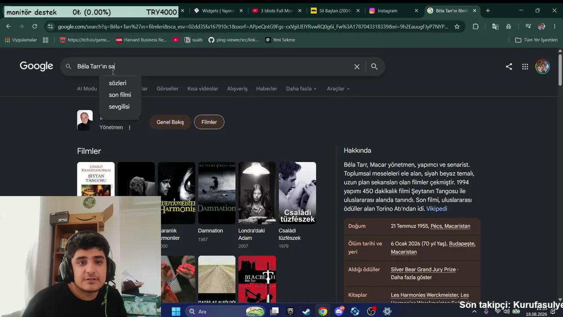The height and width of the screenshot is (317, 563).
Task: Choose the 'sözleri' search suggestion
Action: tap(117, 83)
